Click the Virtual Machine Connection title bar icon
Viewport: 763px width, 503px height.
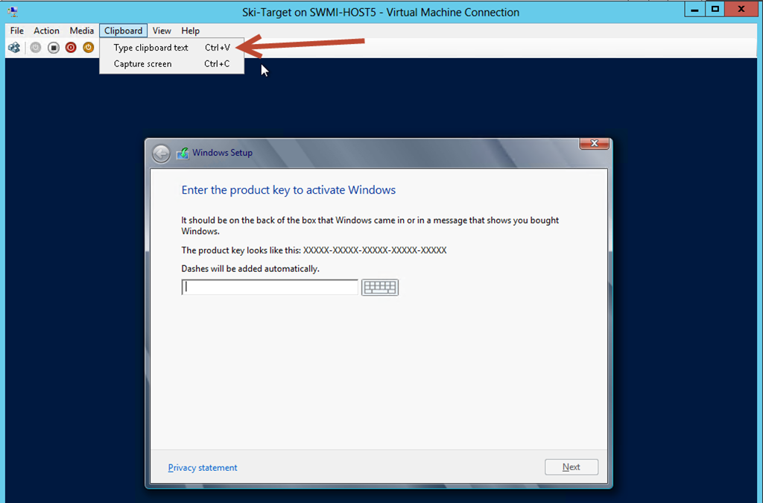coord(13,12)
